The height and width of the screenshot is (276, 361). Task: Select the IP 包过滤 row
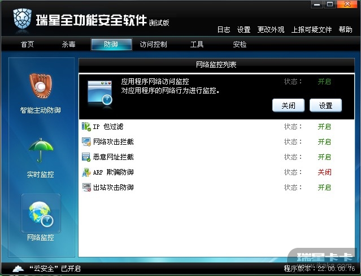216,127
